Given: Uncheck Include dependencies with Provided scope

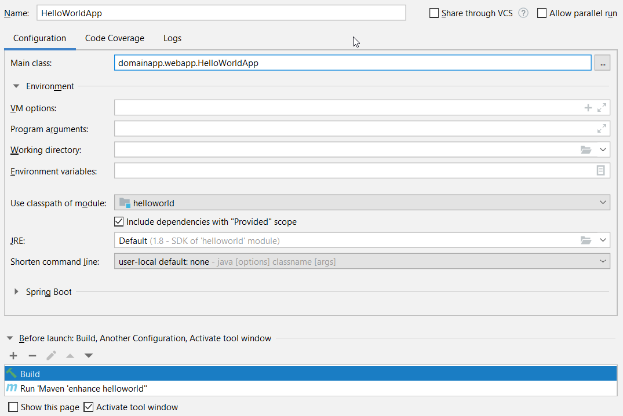Looking at the screenshot, I should click(x=119, y=222).
